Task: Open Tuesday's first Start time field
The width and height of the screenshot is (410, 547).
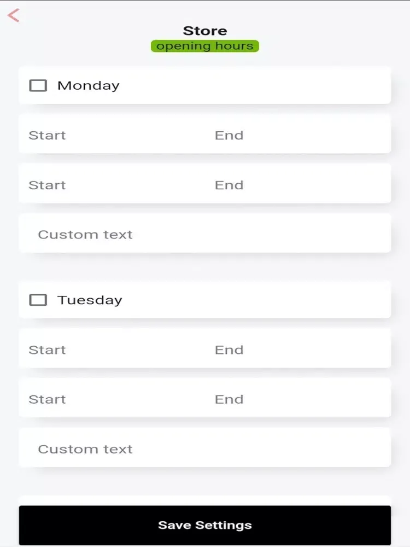Action: click(x=112, y=350)
